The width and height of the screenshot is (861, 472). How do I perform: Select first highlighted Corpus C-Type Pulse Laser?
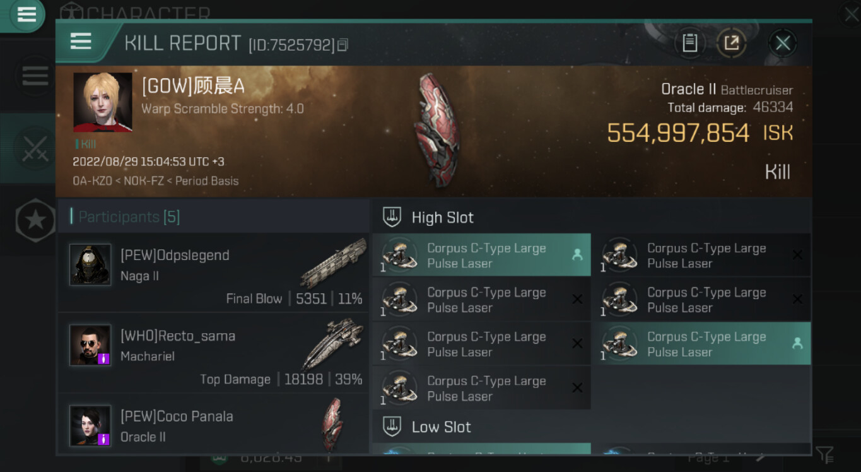tap(481, 256)
